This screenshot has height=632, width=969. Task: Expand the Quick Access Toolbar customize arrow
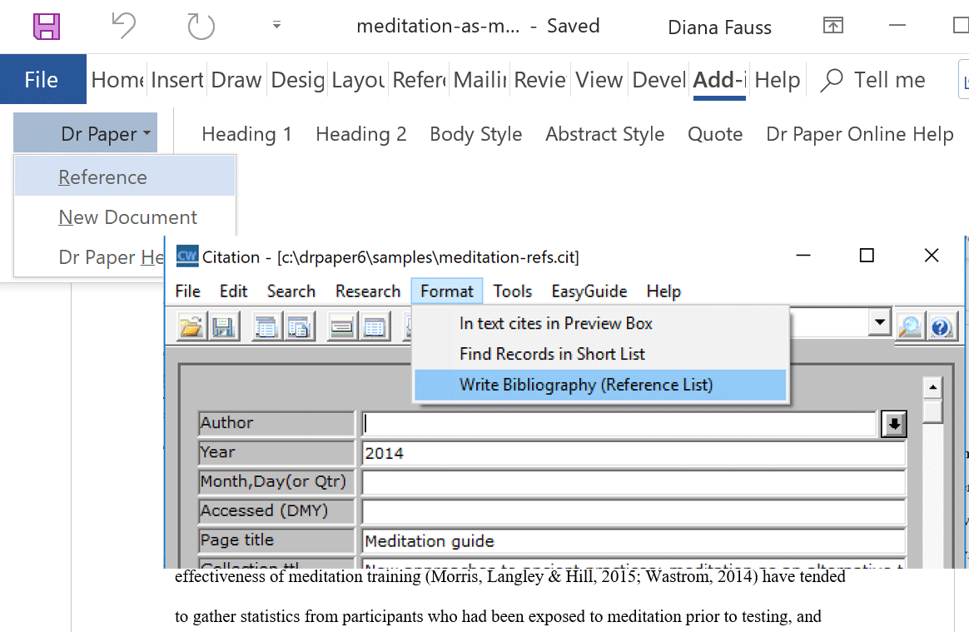[276, 26]
